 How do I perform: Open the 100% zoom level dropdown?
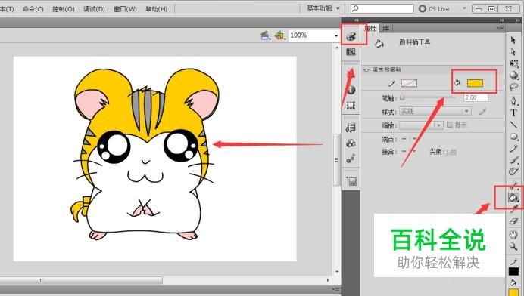[313, 35]
